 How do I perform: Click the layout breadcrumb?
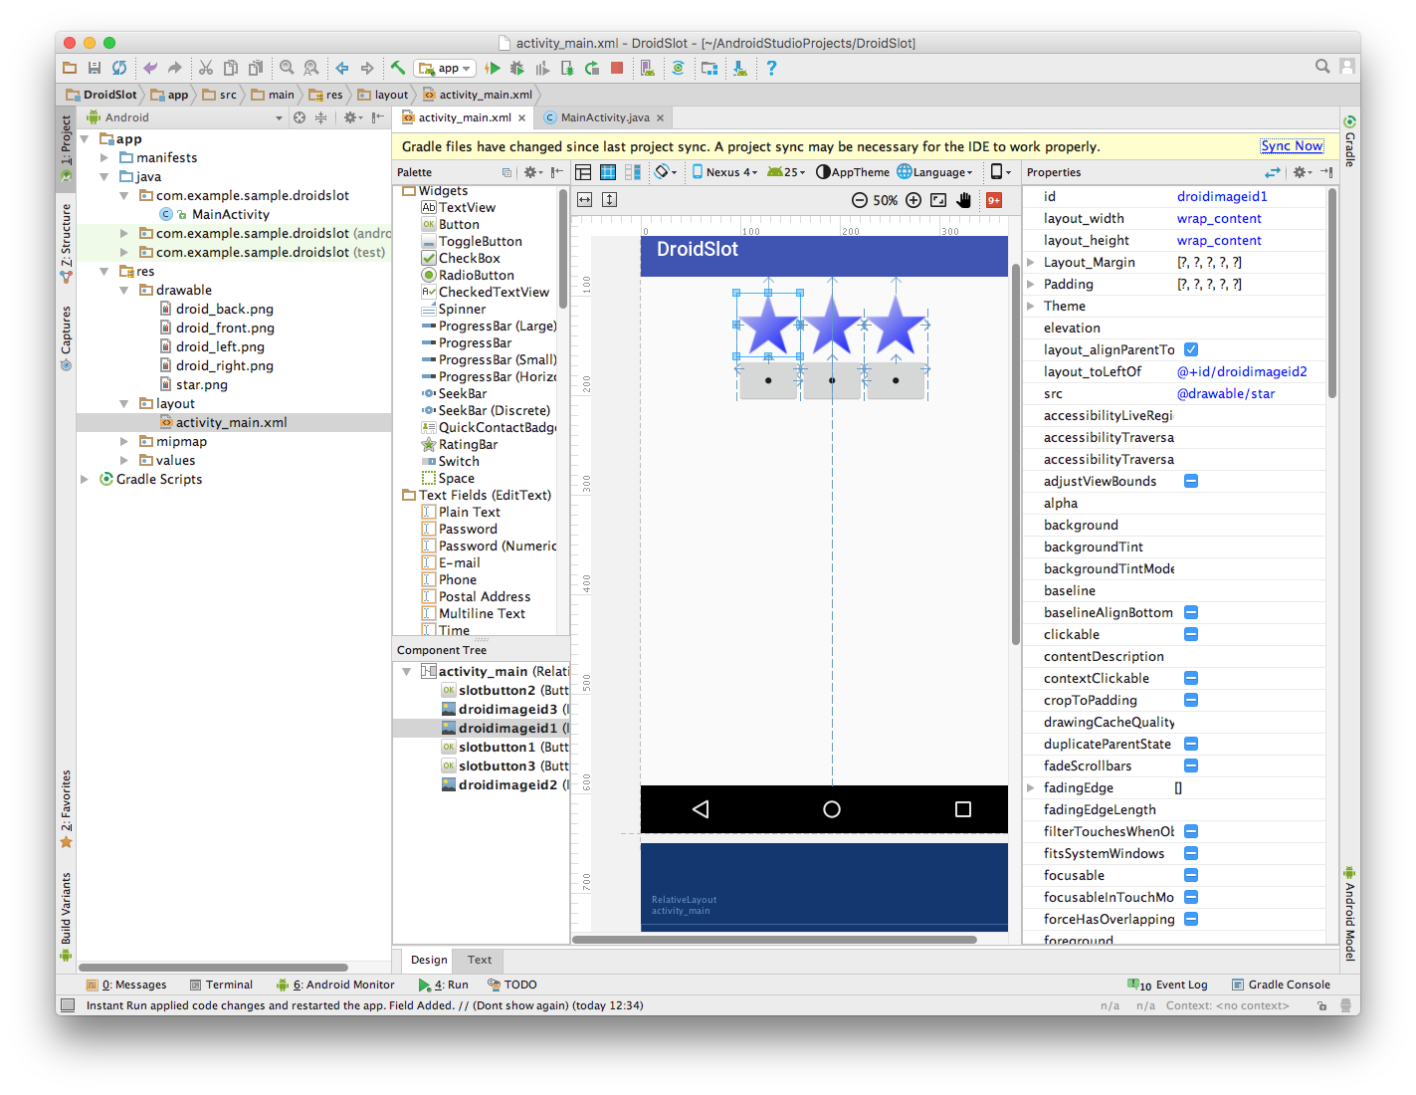383,95
